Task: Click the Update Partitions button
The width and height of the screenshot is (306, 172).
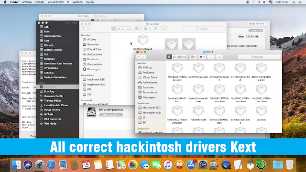Action: [256, 24]
